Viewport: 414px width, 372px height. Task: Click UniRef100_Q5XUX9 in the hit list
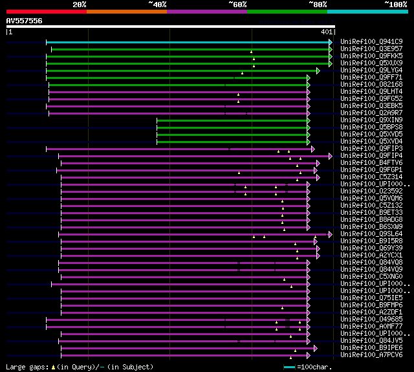pos(371,63)
